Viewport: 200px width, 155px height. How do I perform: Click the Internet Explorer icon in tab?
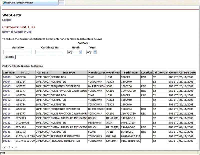coord(4,2)
